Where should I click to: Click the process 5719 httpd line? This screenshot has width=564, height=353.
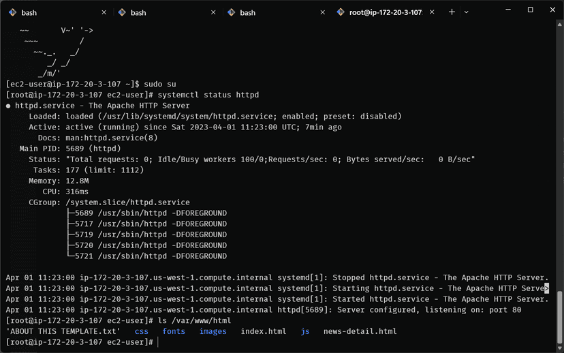click(147, 234)
